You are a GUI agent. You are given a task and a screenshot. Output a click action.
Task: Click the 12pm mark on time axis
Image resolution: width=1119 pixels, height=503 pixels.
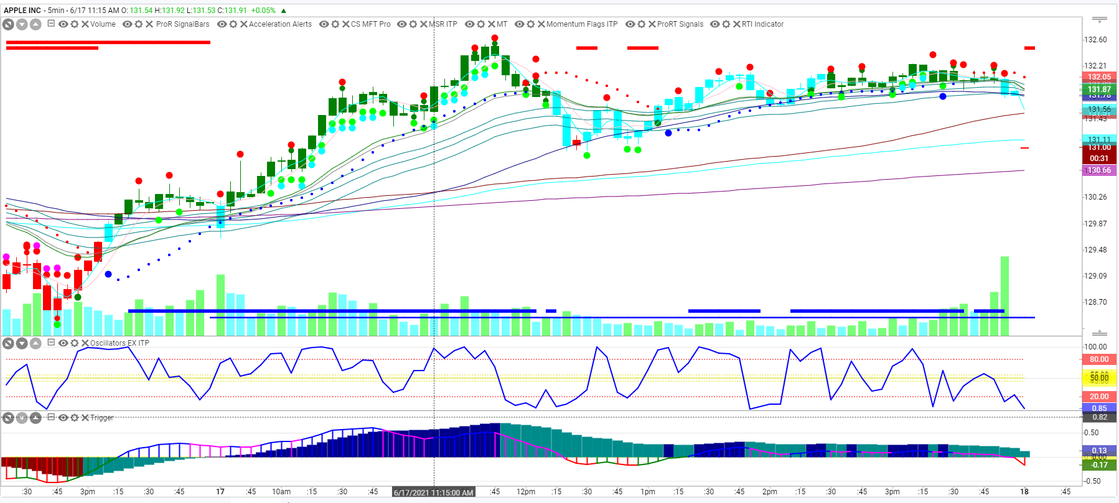point(525,492)
